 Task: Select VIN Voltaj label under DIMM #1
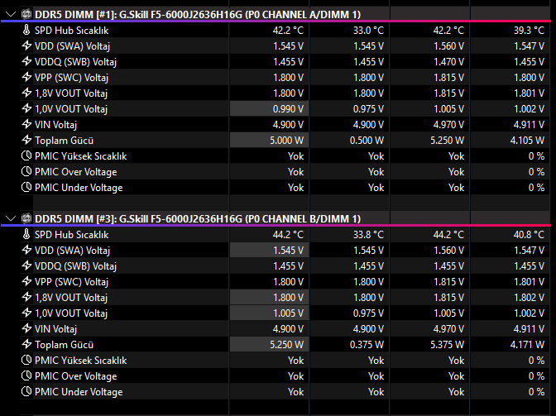55,125
